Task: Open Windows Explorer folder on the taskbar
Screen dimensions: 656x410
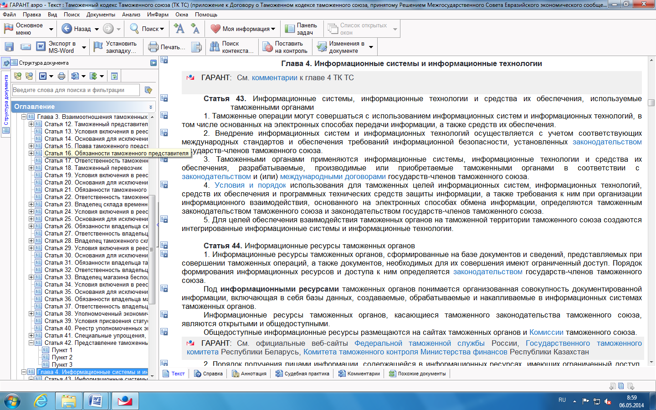Action: 69,401
